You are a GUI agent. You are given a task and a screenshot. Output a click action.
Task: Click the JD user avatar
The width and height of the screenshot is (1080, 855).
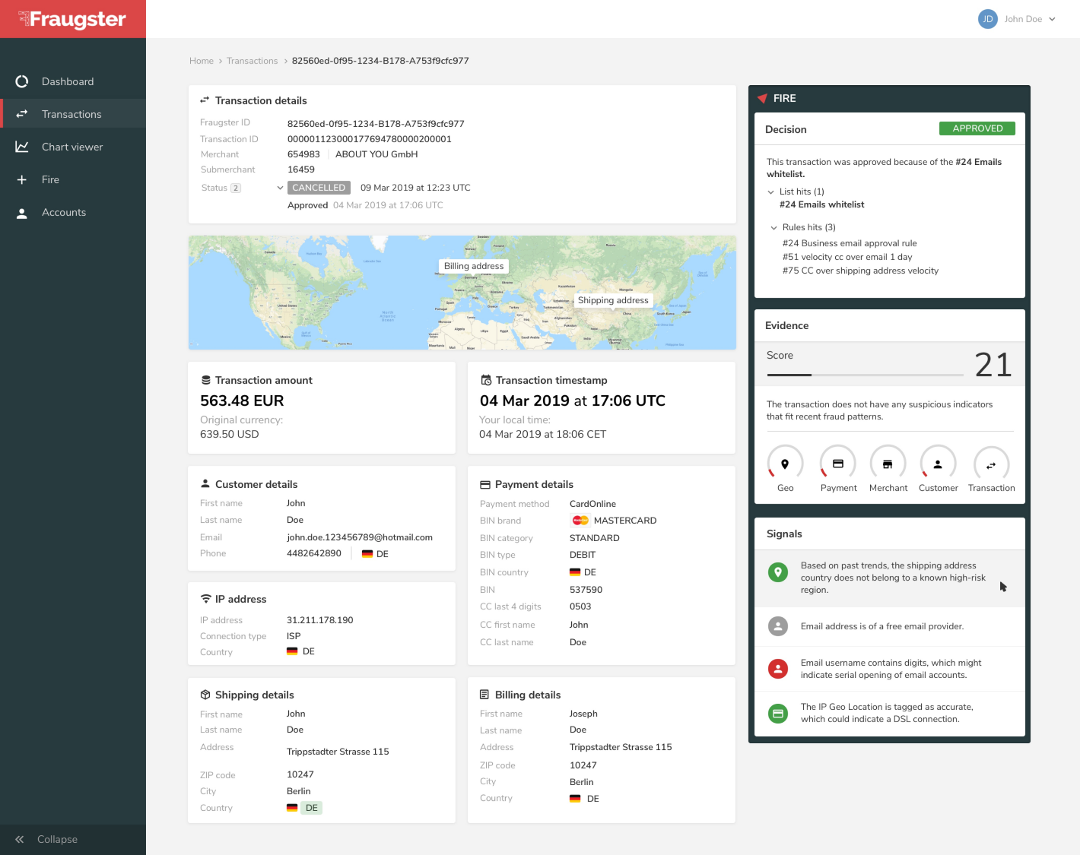987,19
